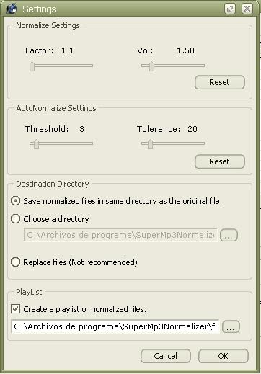
Task: Select save in same directory as original
Action: point(15,201)
